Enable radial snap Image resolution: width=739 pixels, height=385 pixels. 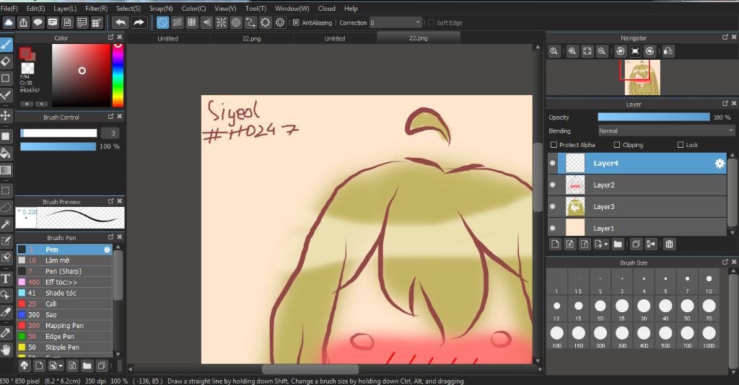(x=221, y=22)
